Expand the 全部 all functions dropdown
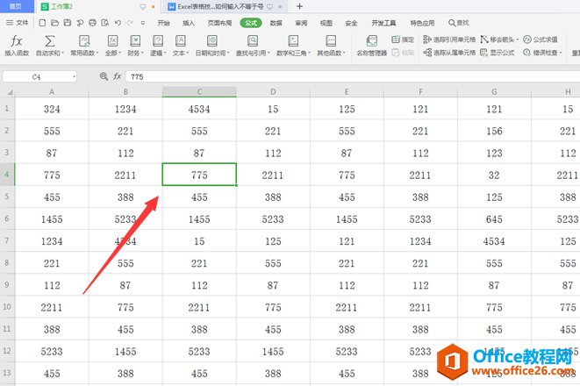 pyautogui.click(x=119, y=54)
